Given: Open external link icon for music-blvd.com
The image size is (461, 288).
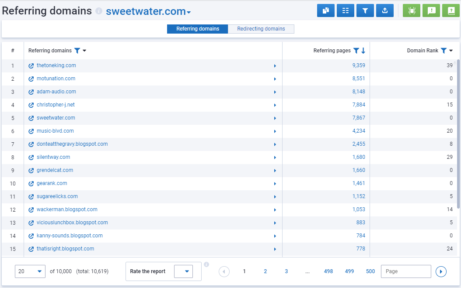Looking at the screenshot, I should coord(31,131).
